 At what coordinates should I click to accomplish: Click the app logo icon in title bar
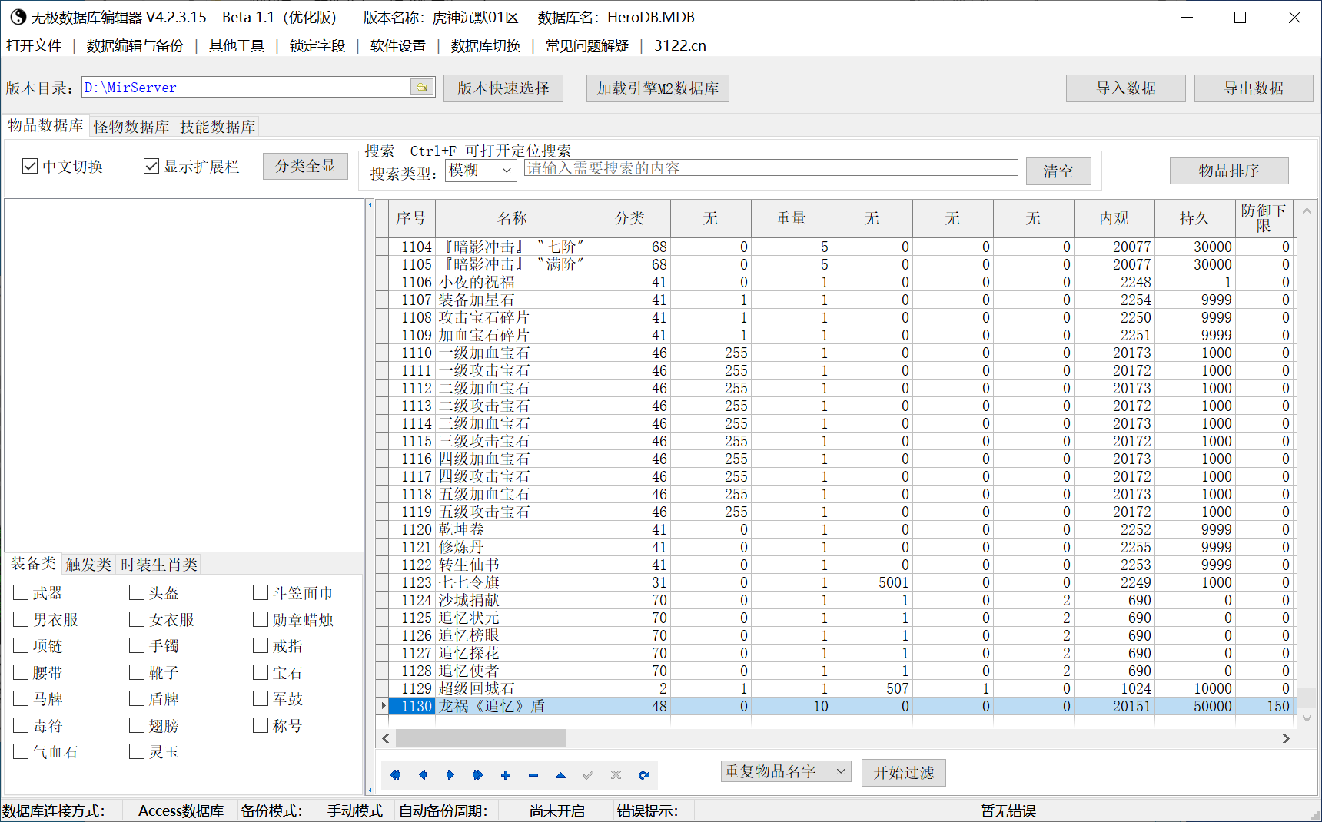point(18,17)
